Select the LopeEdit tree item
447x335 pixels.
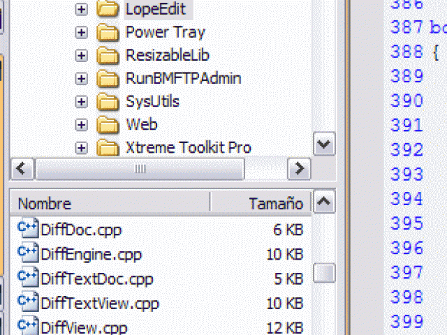(x=156, y=9)
